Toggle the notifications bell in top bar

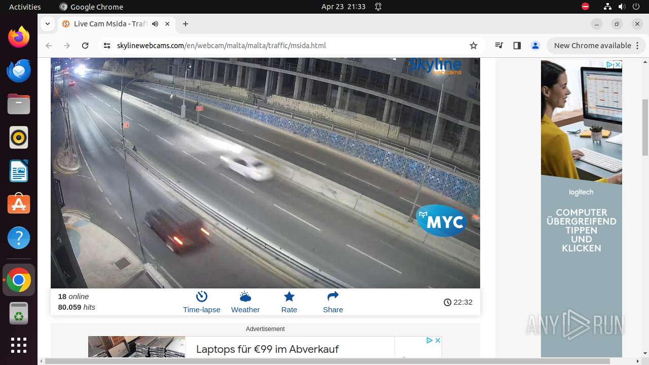click(378, 7)
